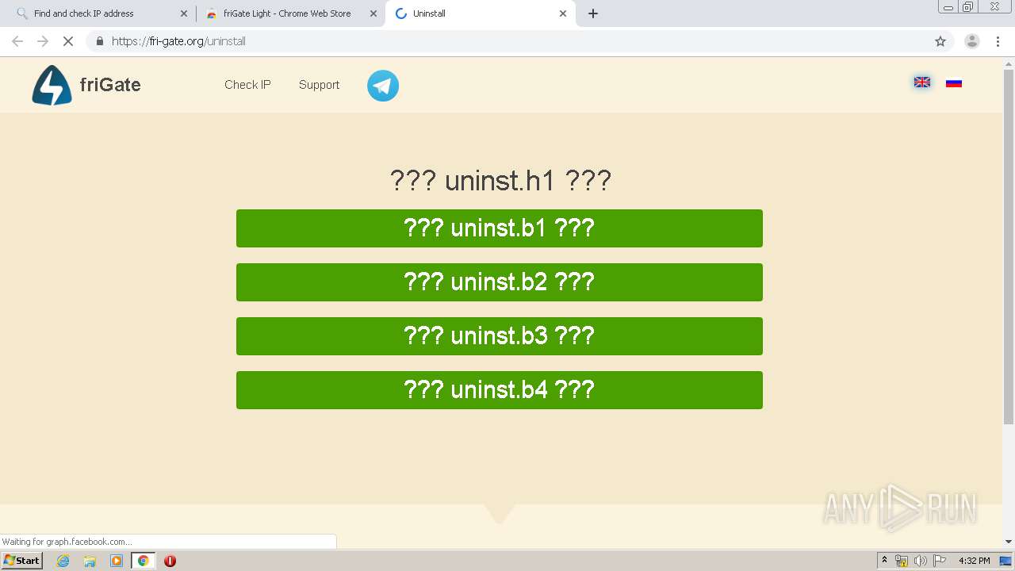
Task: Select the Uninstall tab
Action: tap(481, 13)
